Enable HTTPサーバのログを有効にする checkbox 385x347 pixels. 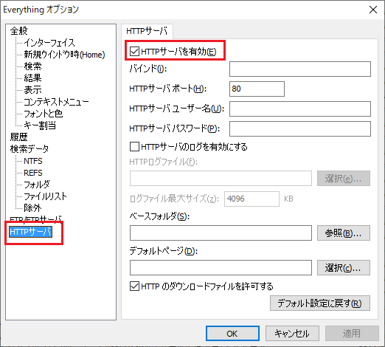(134, 147)
